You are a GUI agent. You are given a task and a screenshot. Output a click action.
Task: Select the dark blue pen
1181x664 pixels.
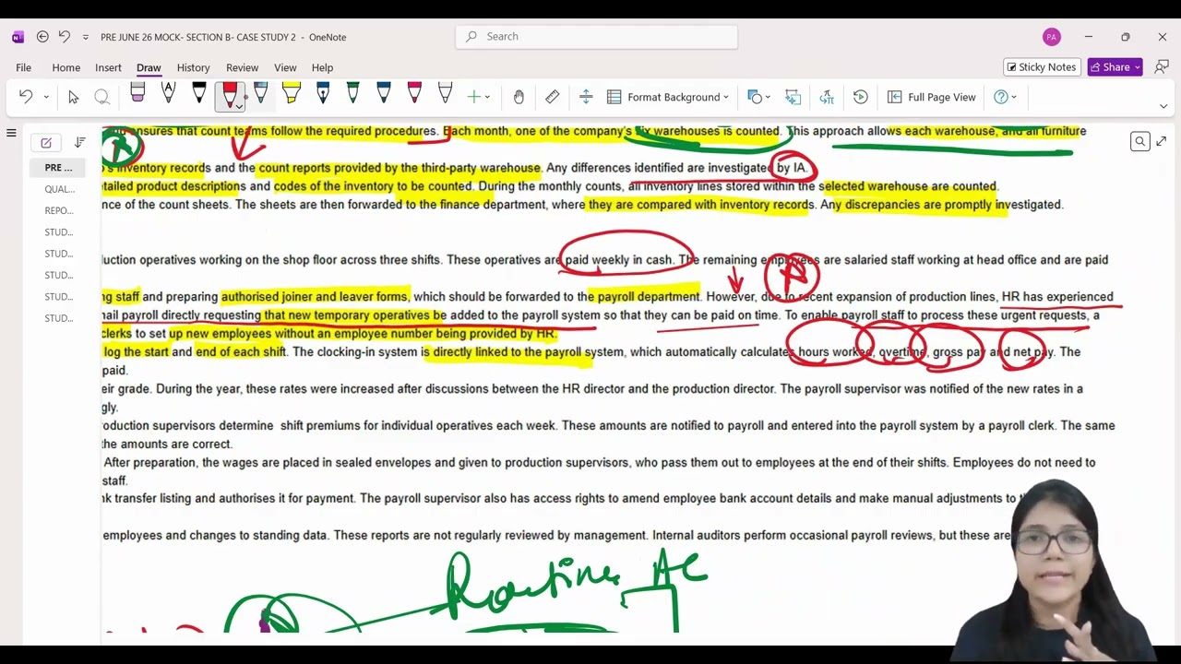click(384, 93)
